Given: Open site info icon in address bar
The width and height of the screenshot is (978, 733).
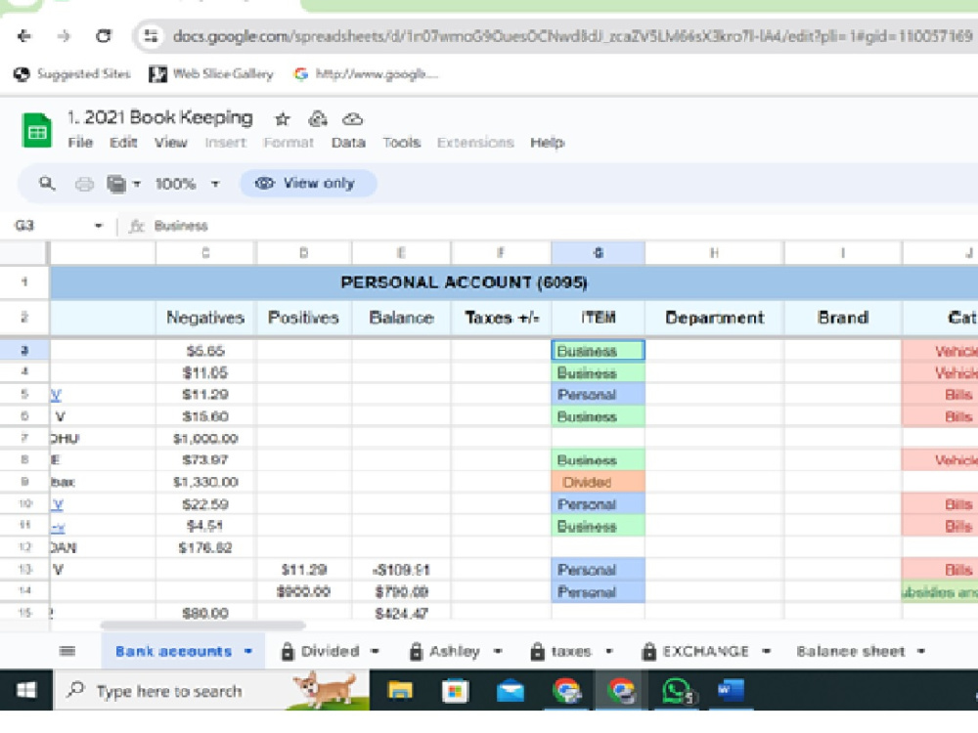Looking at the screenshot, I should [x=151, y=36].
